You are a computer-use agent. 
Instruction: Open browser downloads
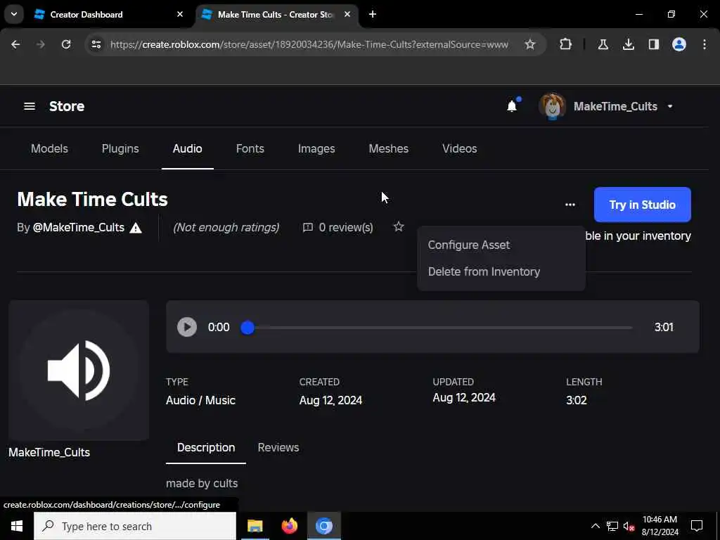pyautogui.click(x=628, y=44)
